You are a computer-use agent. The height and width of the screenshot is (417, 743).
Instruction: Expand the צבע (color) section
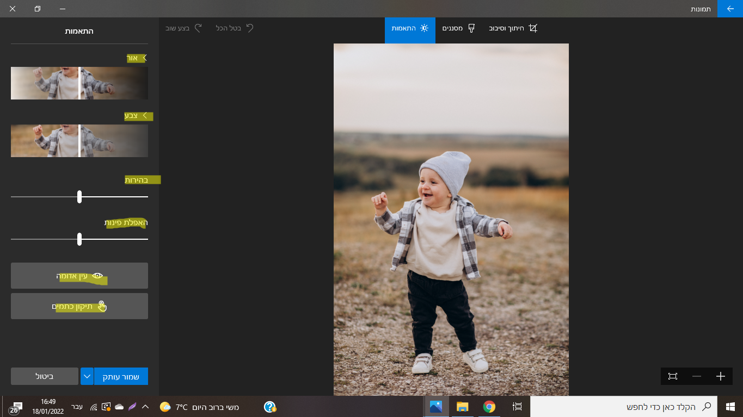[136, 116]
